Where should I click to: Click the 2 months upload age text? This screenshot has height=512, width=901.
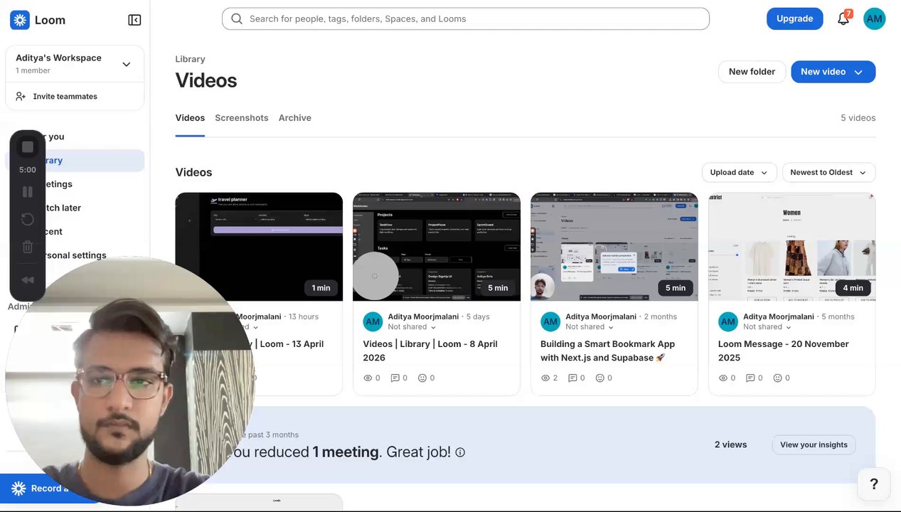661,316
